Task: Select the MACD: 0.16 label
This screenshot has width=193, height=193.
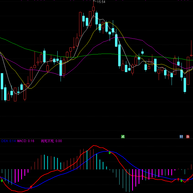Action: [x=26, y=141]
